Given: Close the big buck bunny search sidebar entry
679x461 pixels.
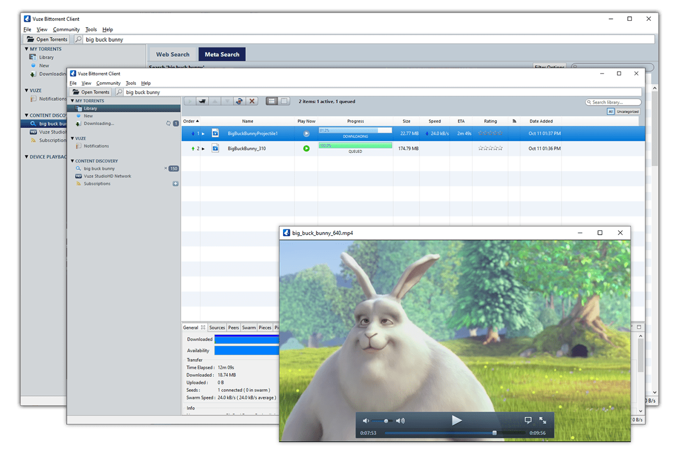Looking at the screenshot, I should [x=166, y=168].
